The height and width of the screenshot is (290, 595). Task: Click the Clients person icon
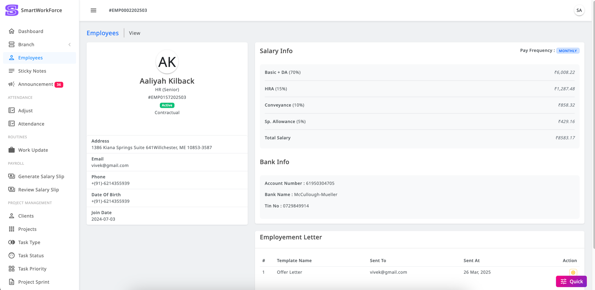click(12, 216)
